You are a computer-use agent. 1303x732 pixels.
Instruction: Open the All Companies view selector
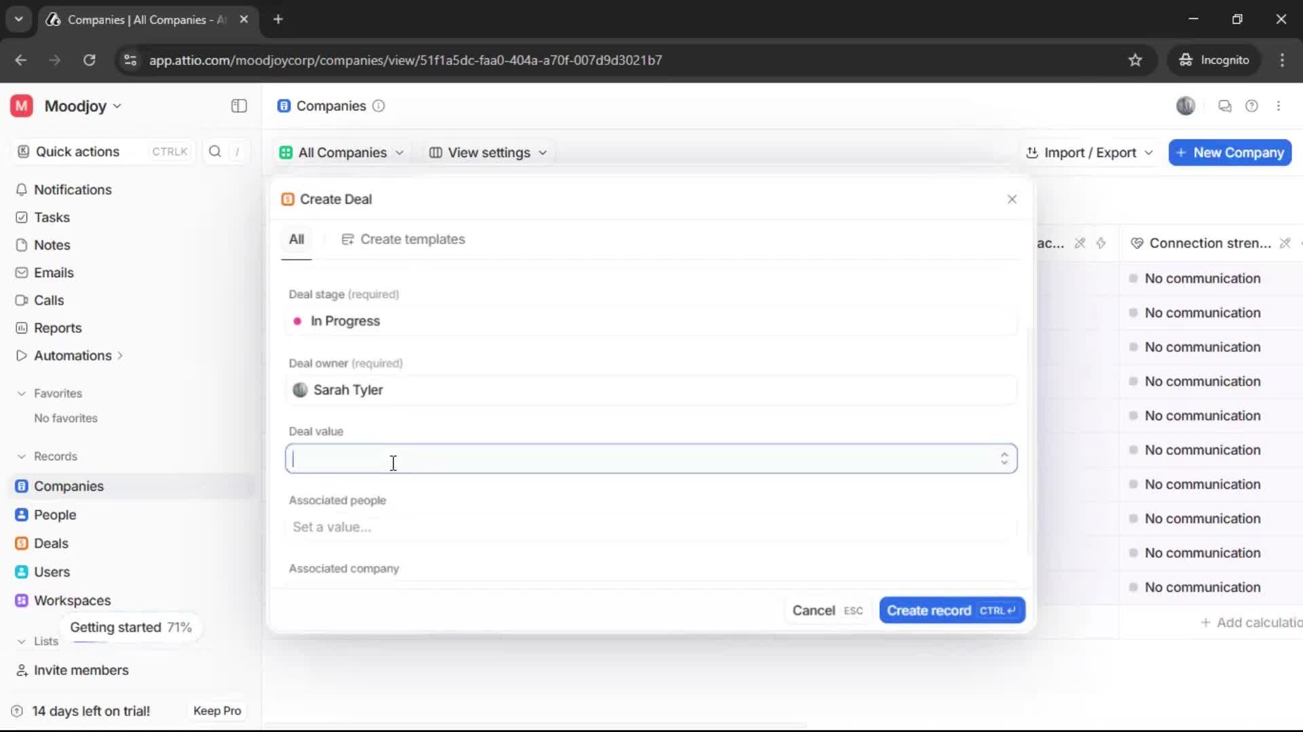point(342,152)
